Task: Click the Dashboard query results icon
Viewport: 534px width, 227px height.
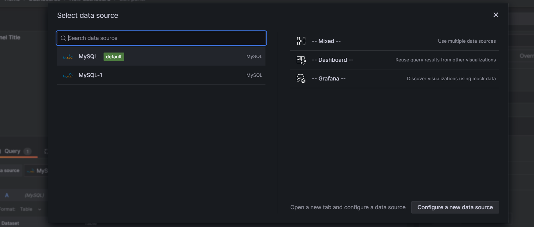Action: [x=301, y=60]
